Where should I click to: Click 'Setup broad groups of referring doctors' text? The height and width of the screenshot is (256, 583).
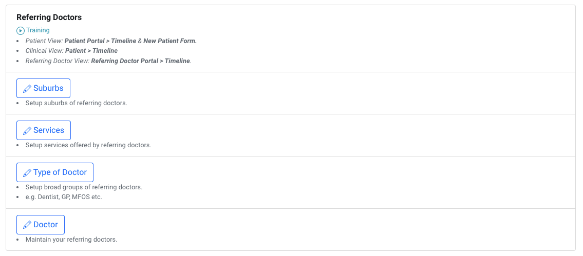84,187
